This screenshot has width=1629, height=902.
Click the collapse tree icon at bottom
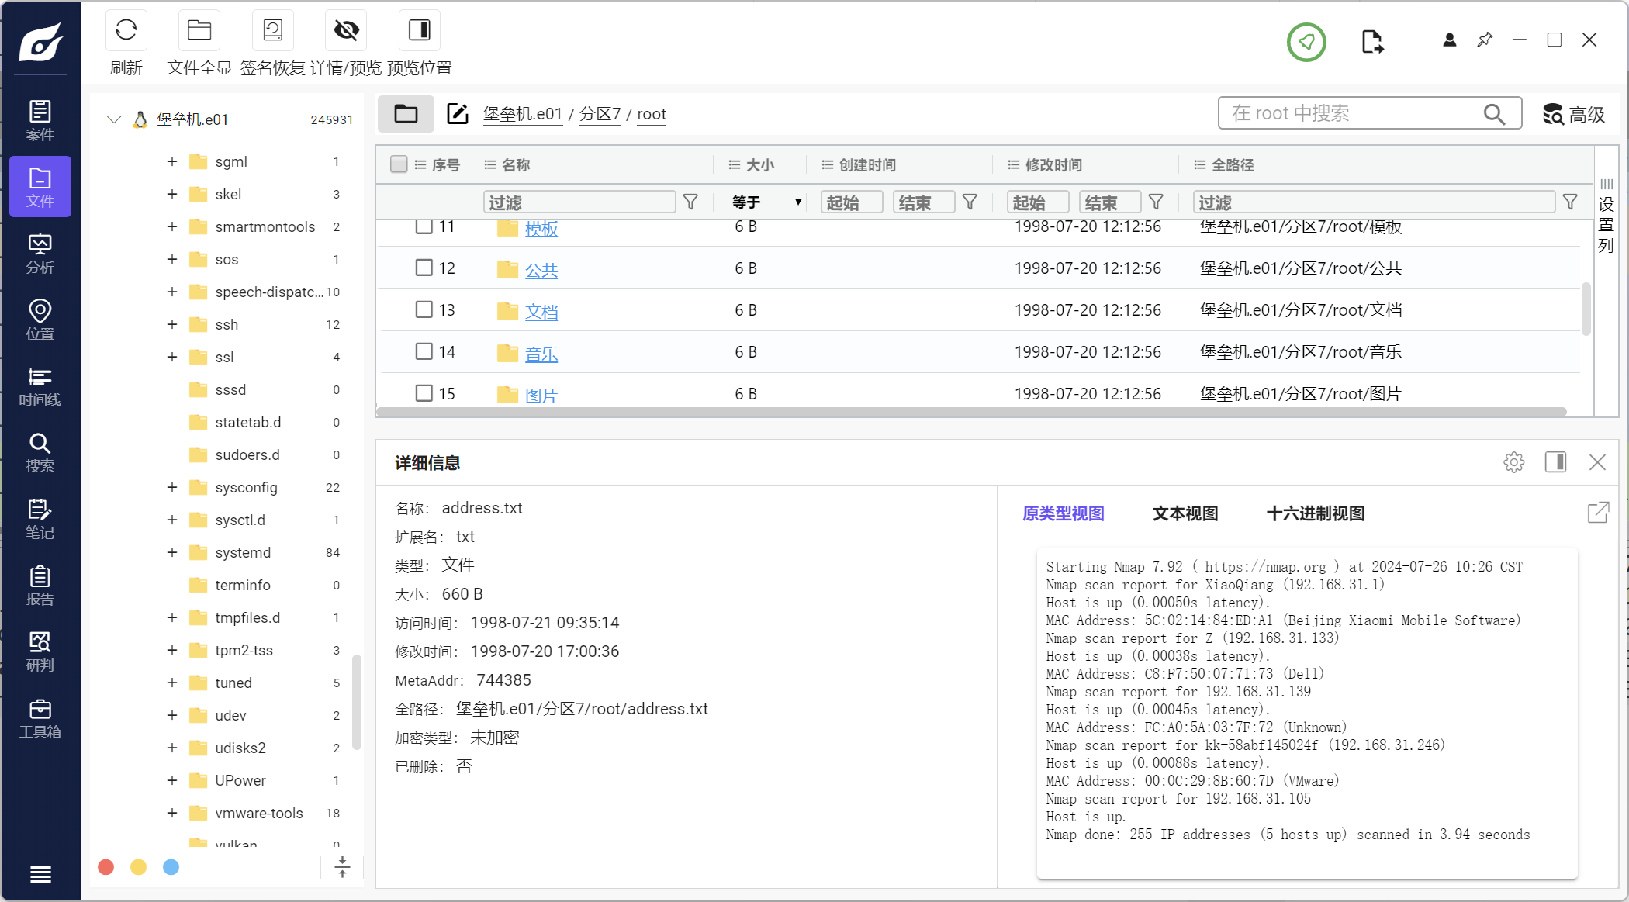pos(342,867)
